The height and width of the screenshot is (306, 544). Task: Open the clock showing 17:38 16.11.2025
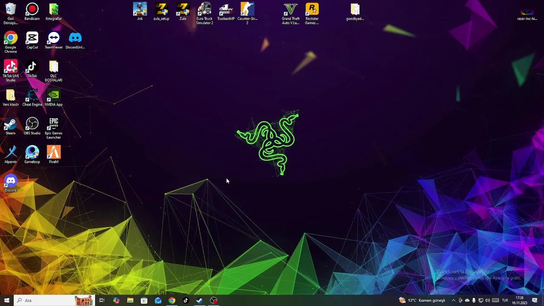tap(519, 300)
